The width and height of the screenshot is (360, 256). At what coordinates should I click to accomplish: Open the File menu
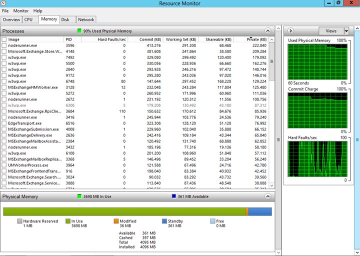5,11
